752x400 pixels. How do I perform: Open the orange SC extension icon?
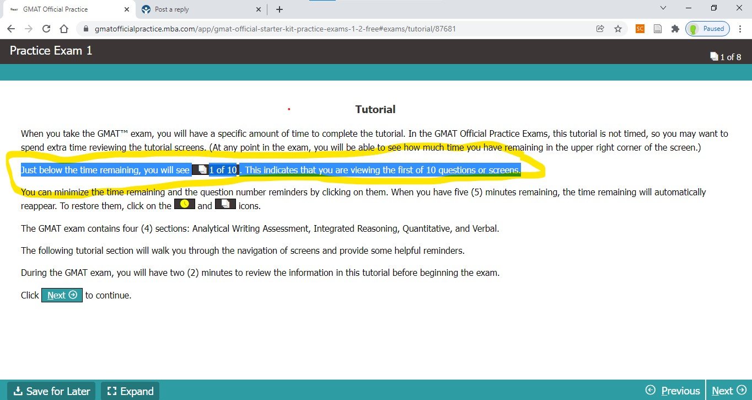640,28
